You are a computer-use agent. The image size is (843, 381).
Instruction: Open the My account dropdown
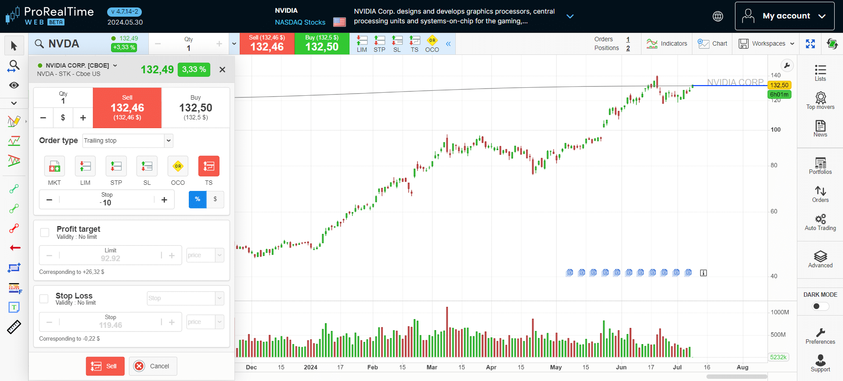[x=785, y=16]
